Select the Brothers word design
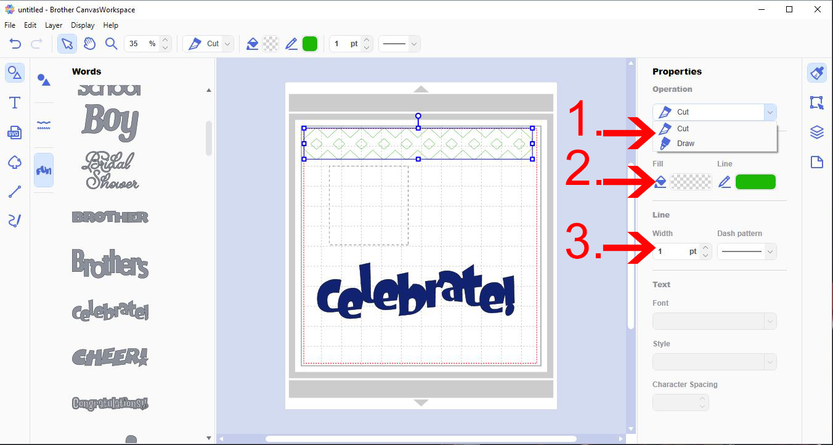 coord(110,263)
